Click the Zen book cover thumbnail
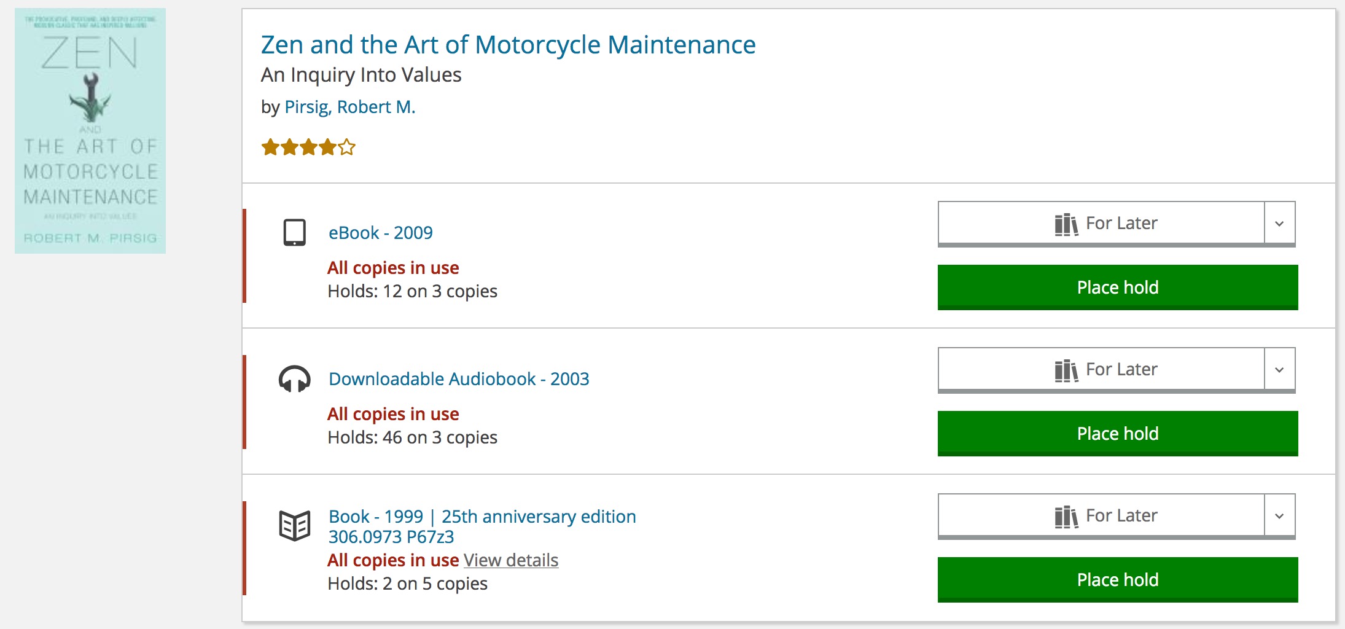Image resolution: width=1345 pixels, height=629 pixels. 90,131
